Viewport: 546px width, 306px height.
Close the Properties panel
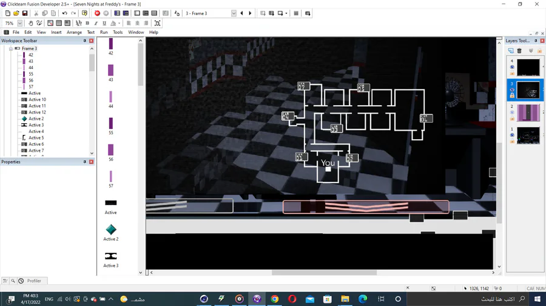pos(91,162)
